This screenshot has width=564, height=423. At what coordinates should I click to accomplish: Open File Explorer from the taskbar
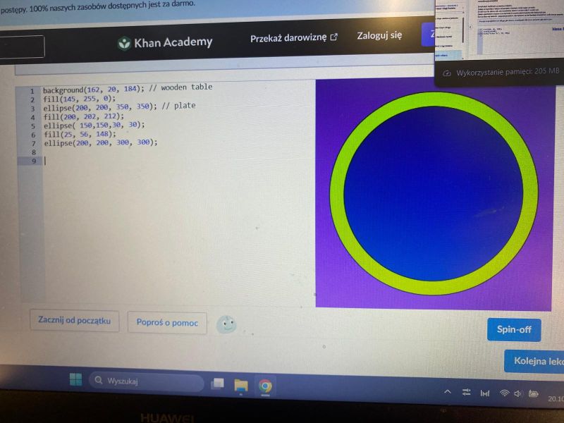pos(241,385)
